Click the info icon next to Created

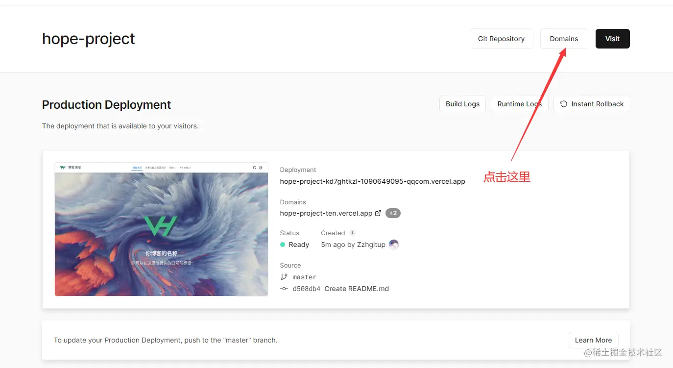coord(352,233)
